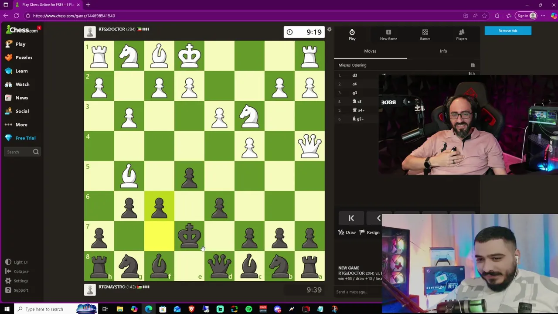Open browser extensions puzzle icon

(497, 16)
